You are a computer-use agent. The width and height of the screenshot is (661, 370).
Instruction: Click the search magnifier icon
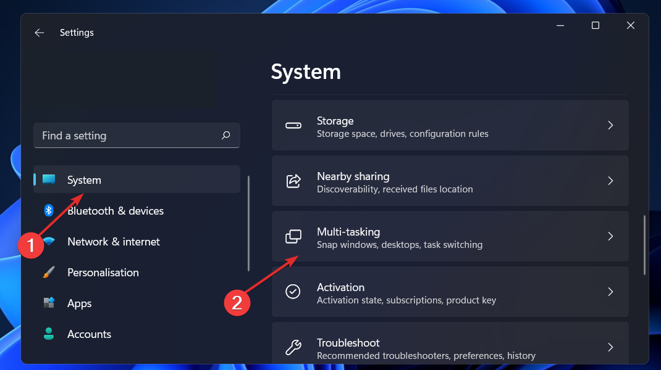coord(226,135)
